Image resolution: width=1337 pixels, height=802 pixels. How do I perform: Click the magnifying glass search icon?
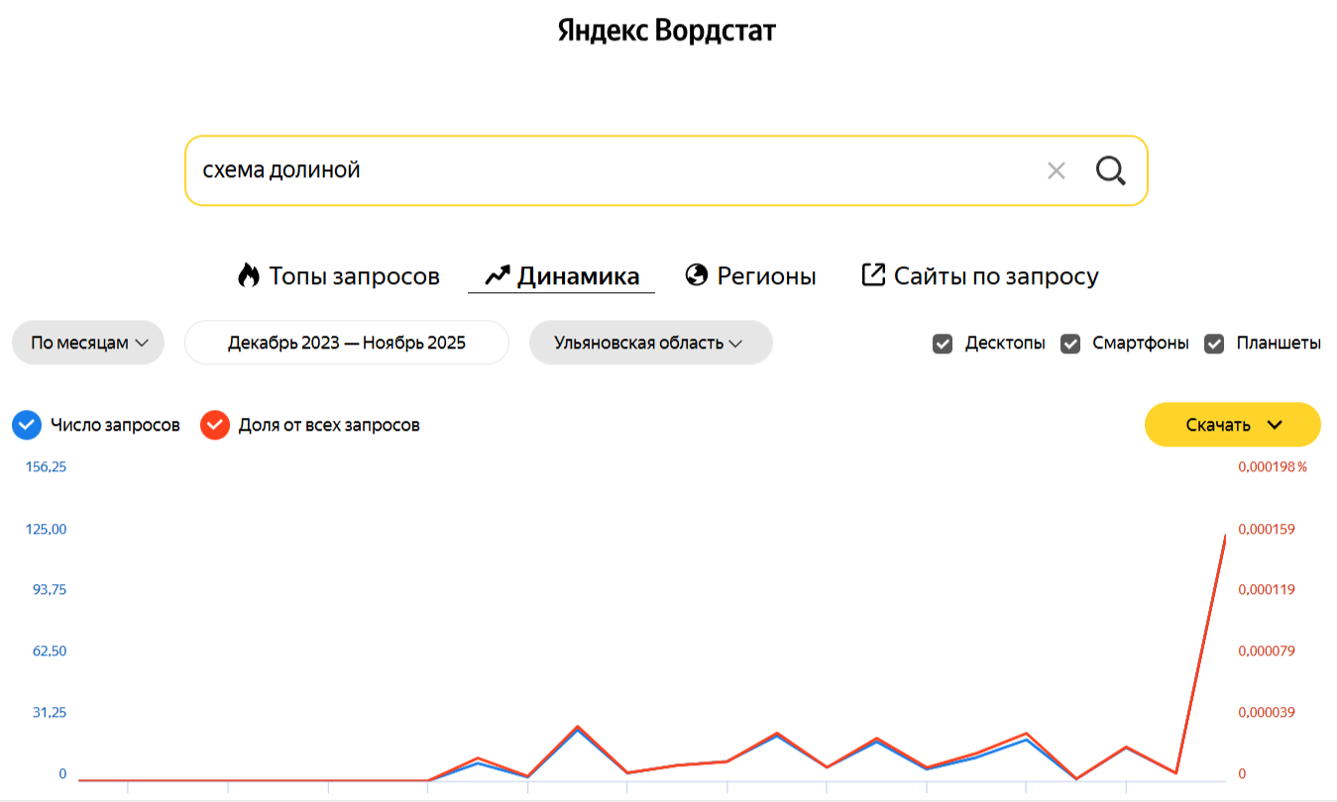pyautogui.click(x=1110, y=171)
